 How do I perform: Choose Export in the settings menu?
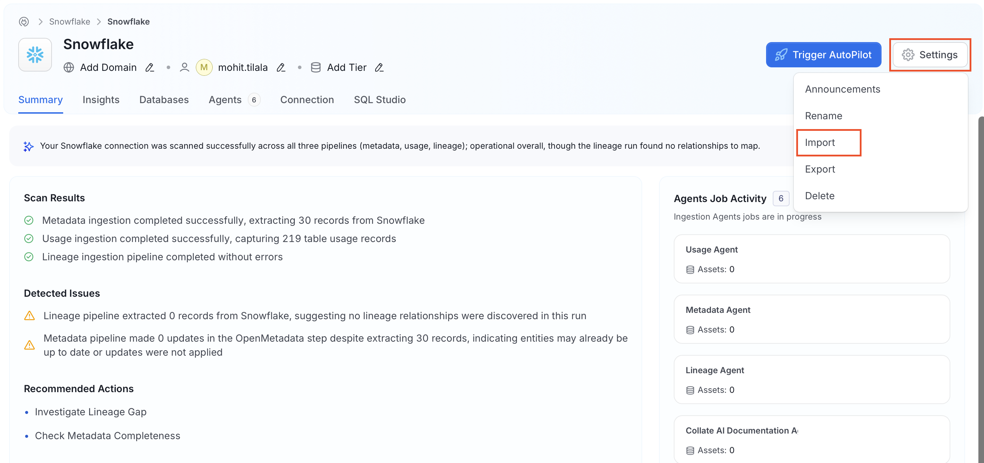(880, 169)
